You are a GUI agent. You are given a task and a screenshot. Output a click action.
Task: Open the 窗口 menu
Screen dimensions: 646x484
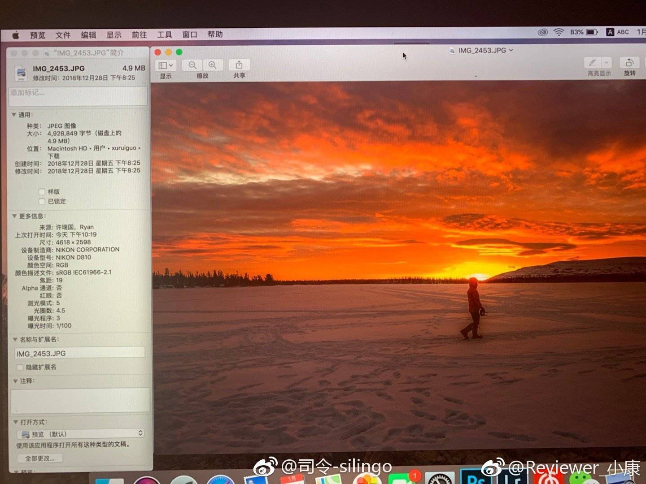click(190, 35)
